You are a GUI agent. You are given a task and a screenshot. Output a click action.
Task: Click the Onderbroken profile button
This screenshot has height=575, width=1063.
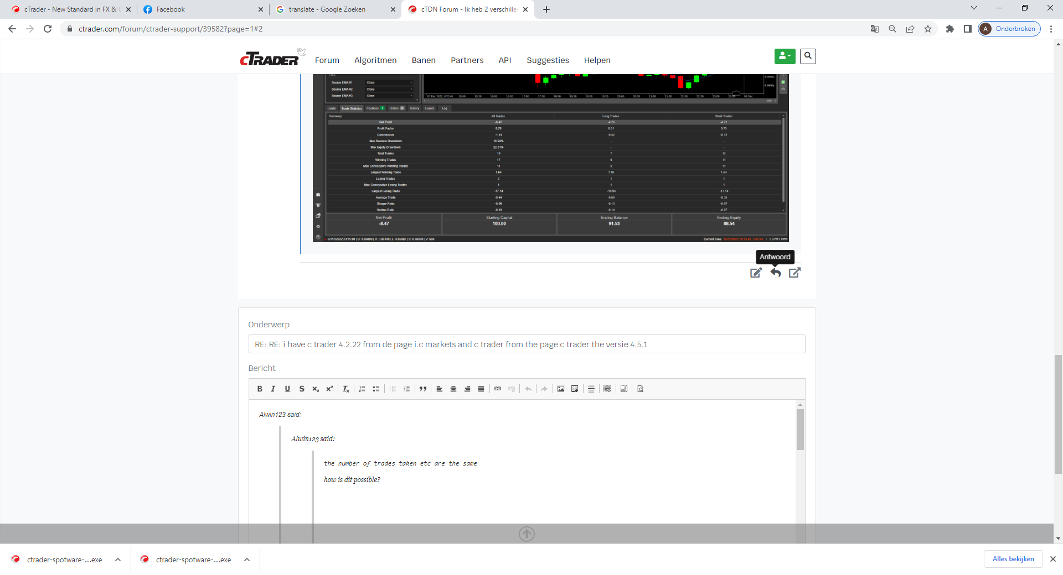1009,29
